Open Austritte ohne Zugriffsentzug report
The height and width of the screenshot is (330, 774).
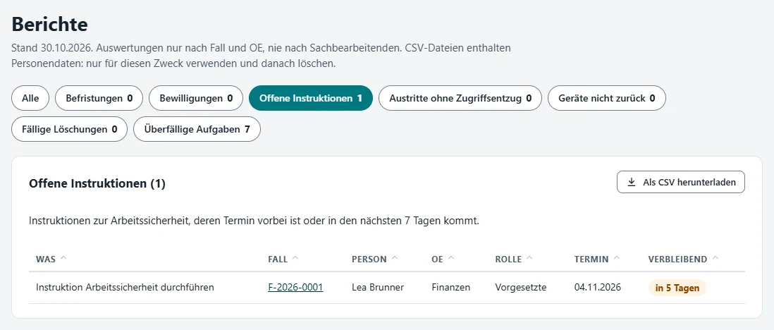pyautogui.click(x=460, y=98)
